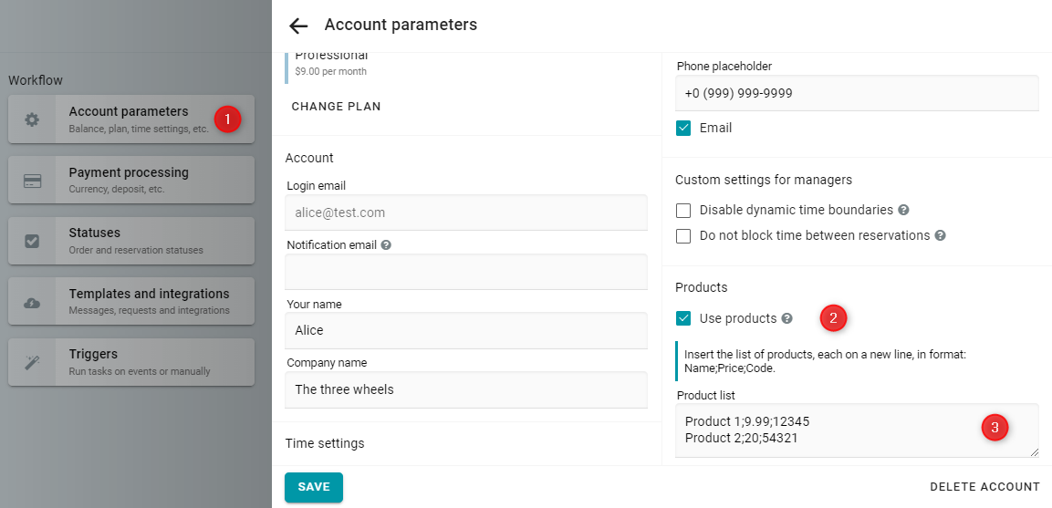Click help icon for Do not block time
1052x508 pixels.
(x=941, y=235)
